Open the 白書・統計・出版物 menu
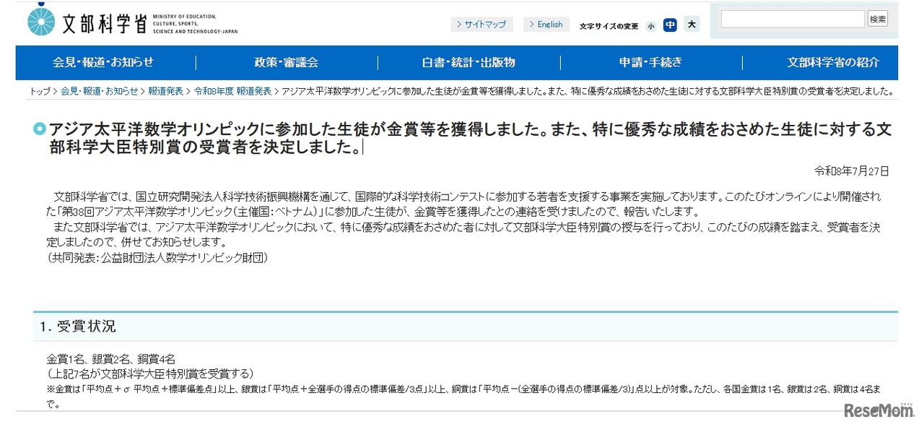Viewport: 924px width, 427px height. pos(468,62)
